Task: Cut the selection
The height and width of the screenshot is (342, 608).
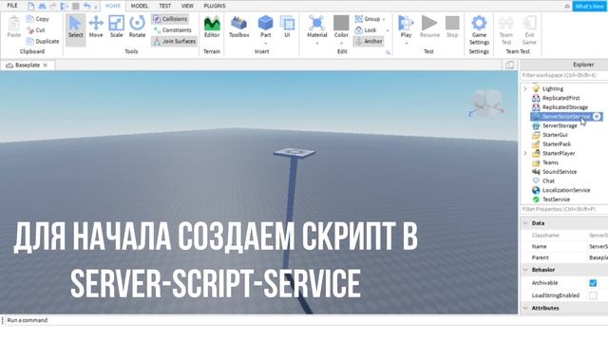Action: pyautogui.click(x=36, y=29)
